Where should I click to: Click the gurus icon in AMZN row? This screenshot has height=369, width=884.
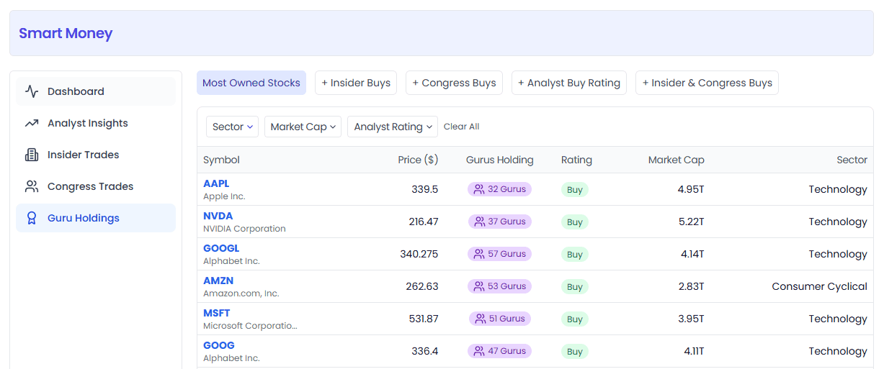point(479,286)
